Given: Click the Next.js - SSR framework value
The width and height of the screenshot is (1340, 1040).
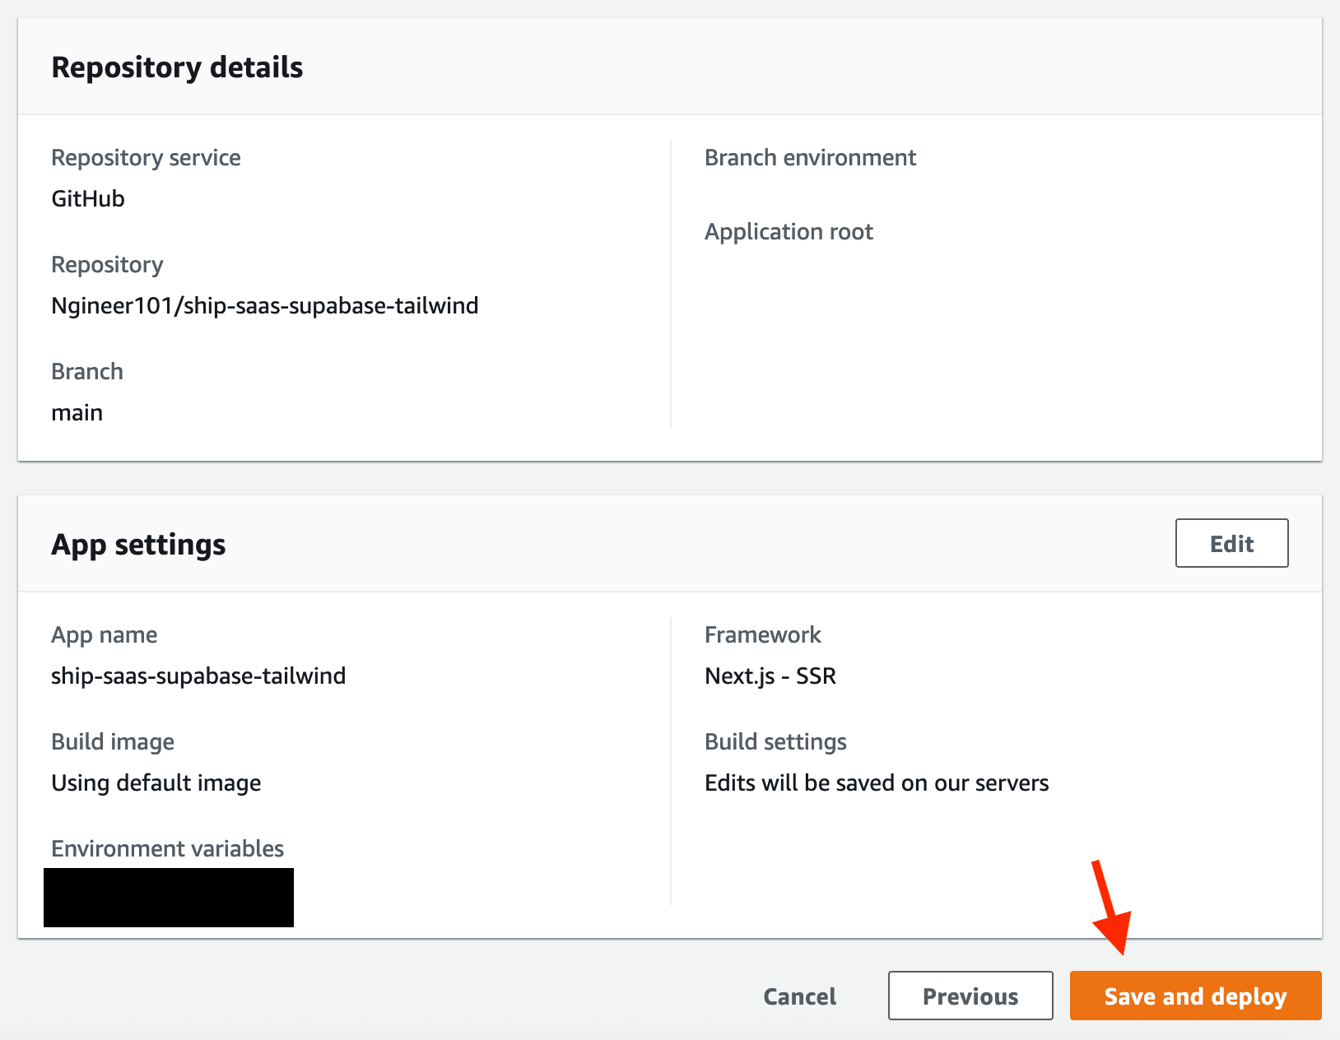Looking at the screenshot, I should 770,676.
